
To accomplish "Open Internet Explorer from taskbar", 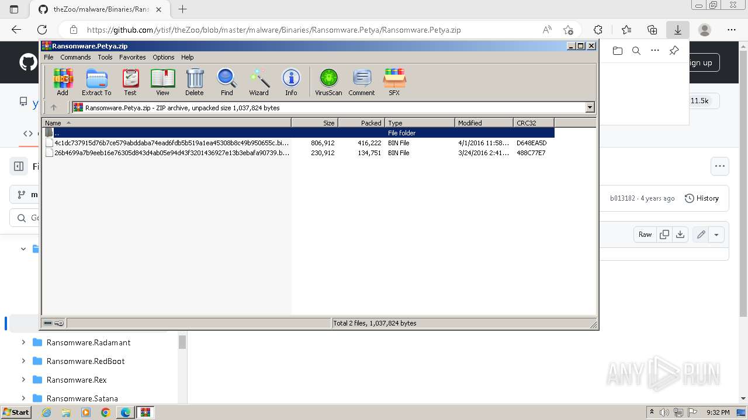I will click(x=46, y=412).
